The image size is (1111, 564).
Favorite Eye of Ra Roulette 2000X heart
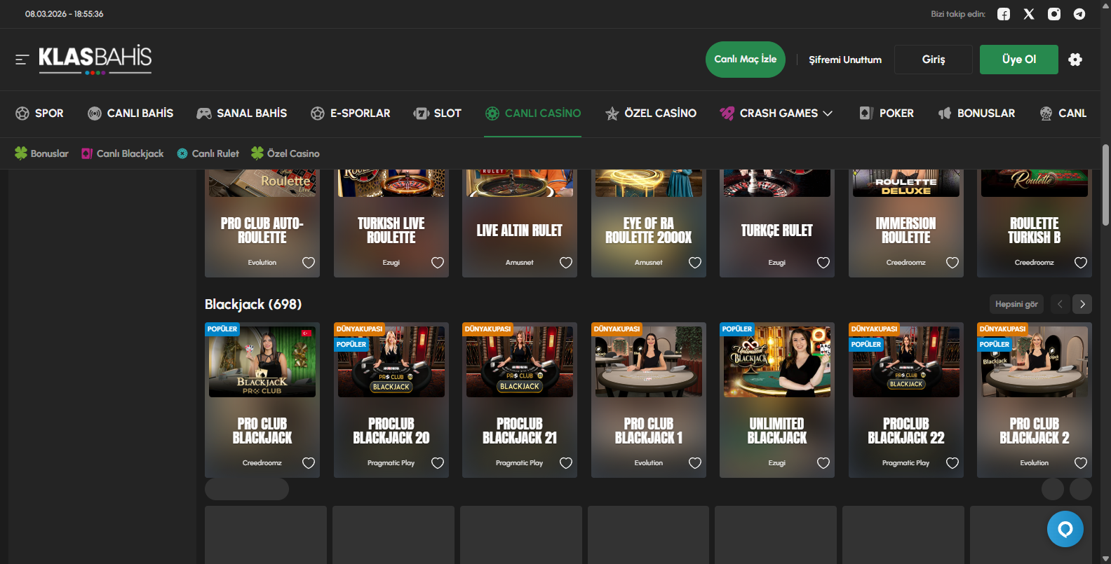point(695,263)
